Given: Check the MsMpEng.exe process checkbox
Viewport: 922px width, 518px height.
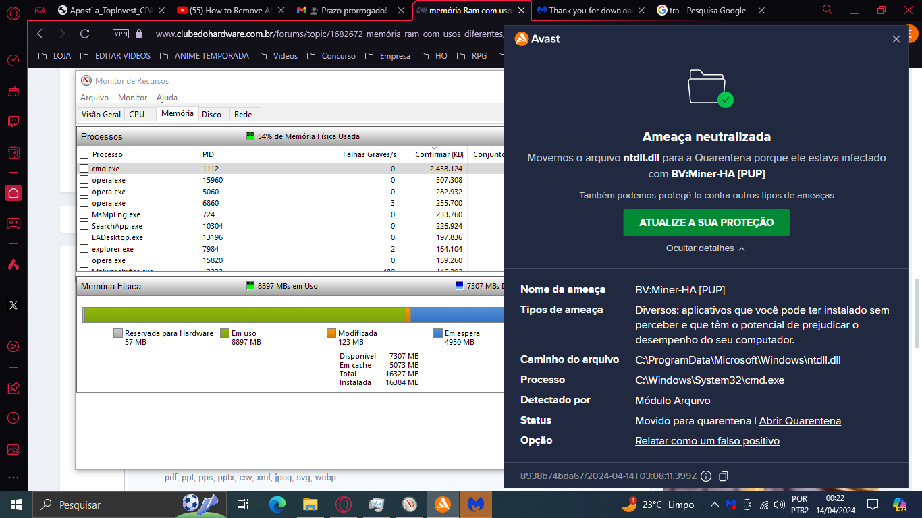Looking at the screenshot, I should 84,214.
